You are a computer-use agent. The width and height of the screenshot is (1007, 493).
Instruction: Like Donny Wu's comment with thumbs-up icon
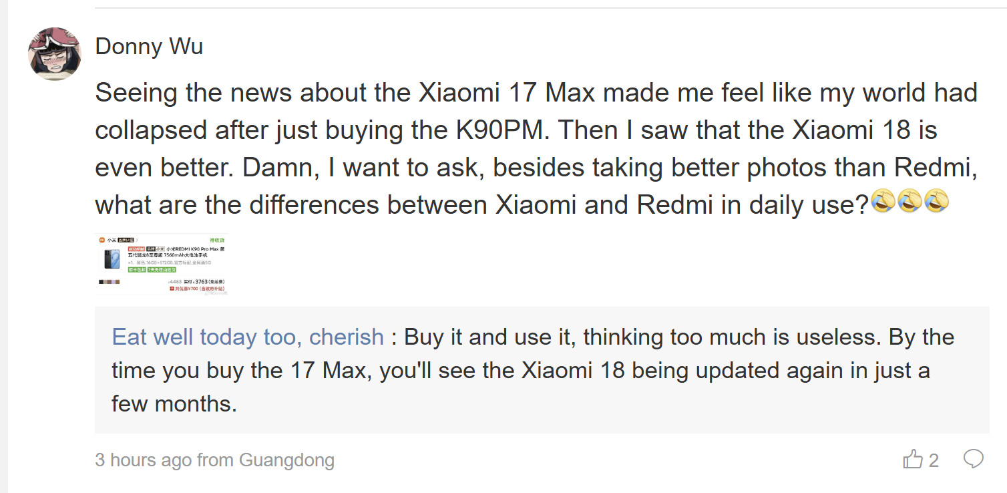pos(912,459)
